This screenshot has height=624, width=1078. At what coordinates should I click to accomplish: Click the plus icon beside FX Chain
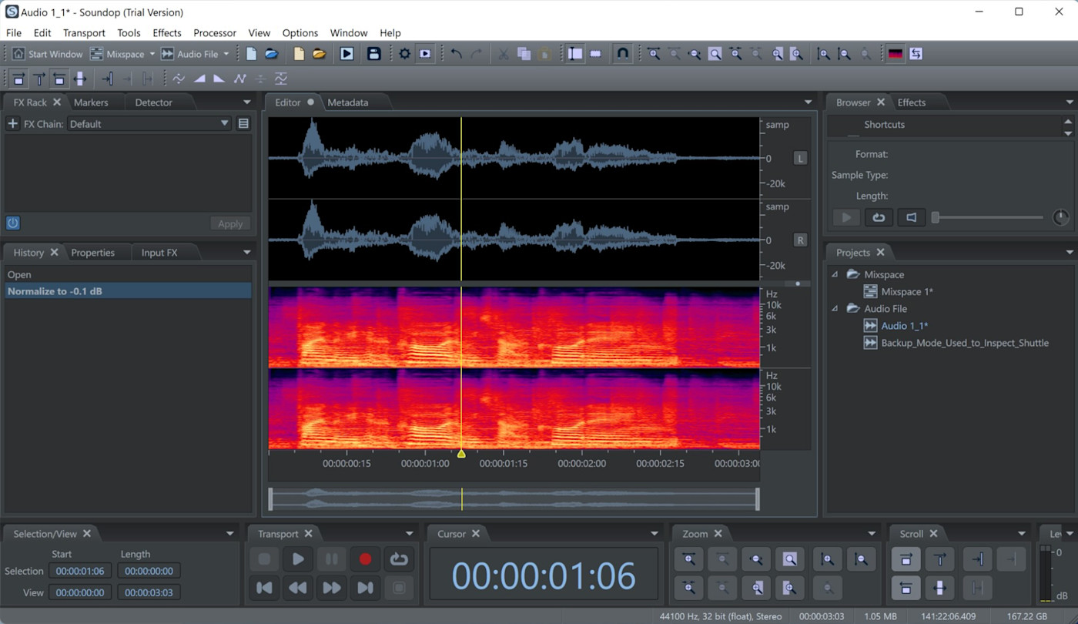click(x=12, y=123)
